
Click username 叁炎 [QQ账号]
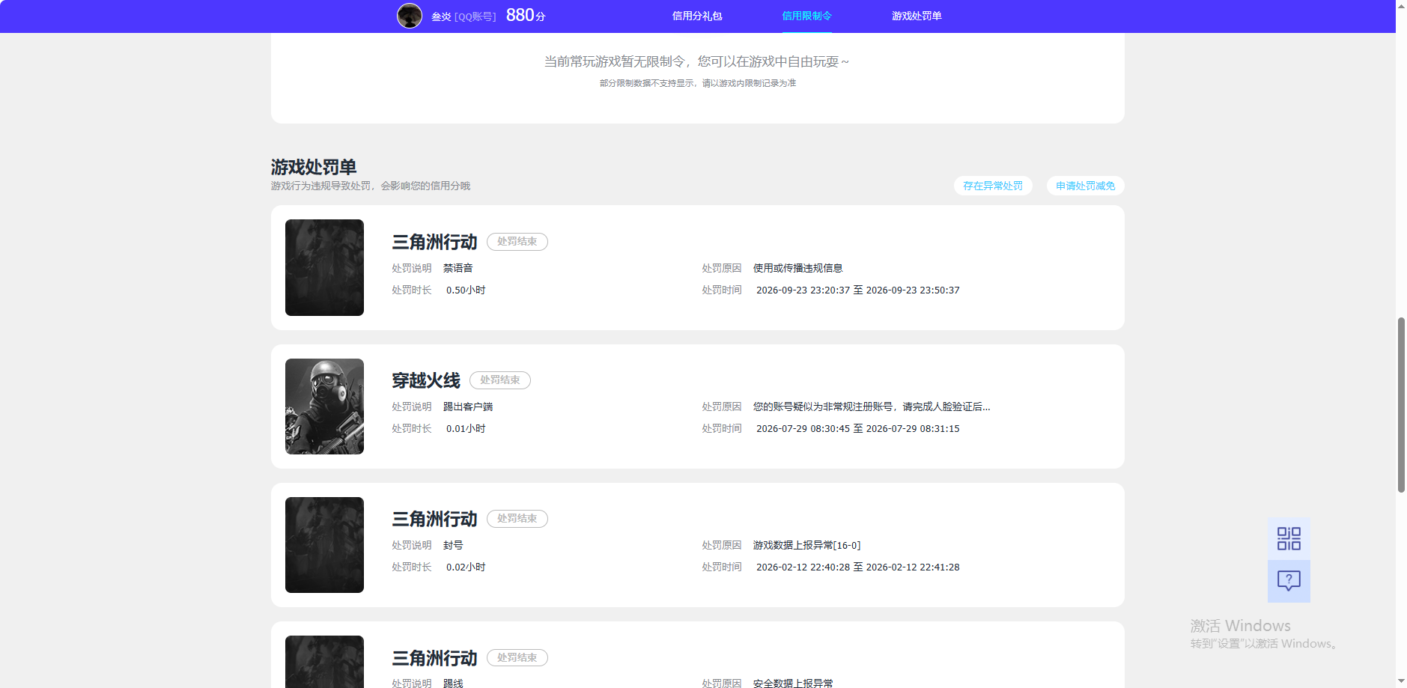point(464,16)
